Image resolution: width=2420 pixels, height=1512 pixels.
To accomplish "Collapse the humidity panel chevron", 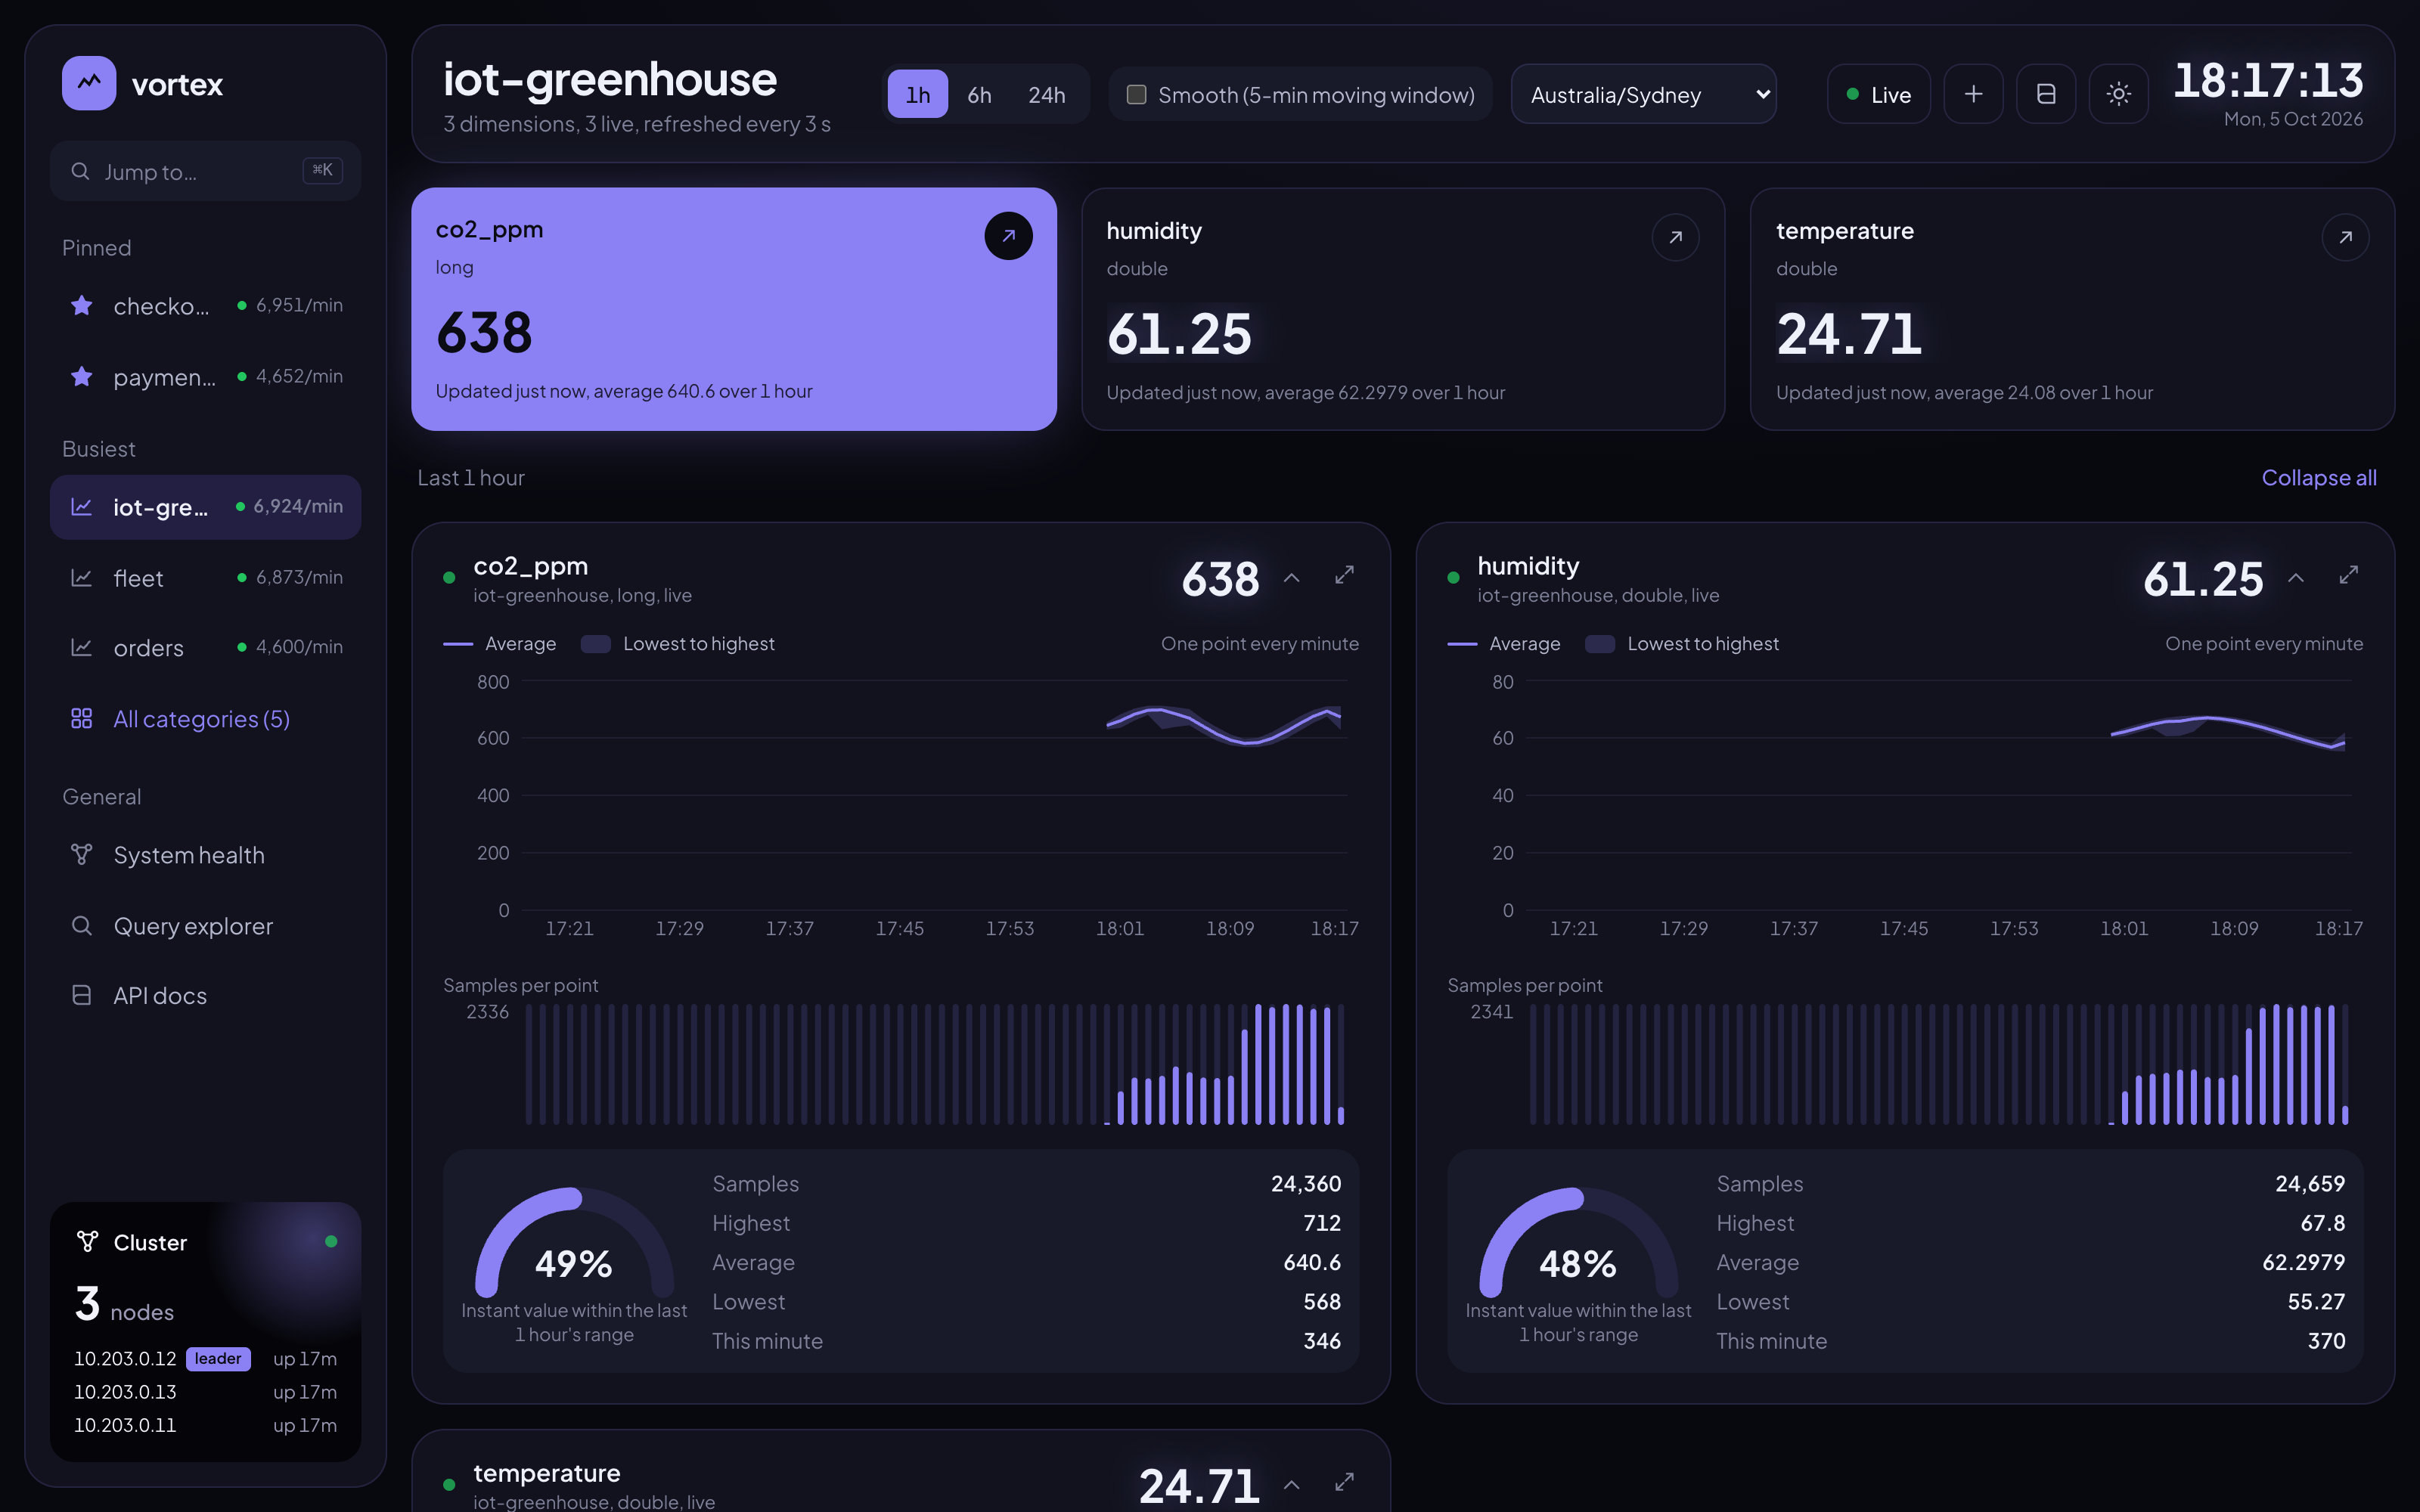I will tap(2296, 578).
